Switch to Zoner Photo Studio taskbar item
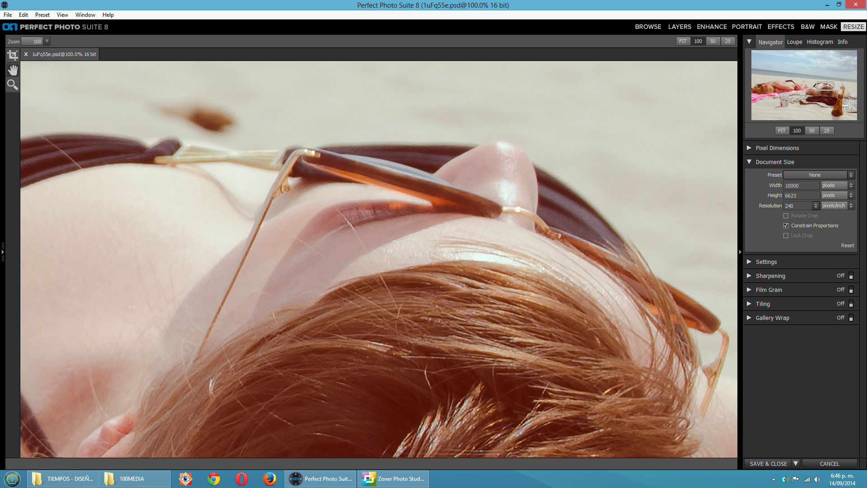Viewport: 867px width, 488px height. (393, 479)
